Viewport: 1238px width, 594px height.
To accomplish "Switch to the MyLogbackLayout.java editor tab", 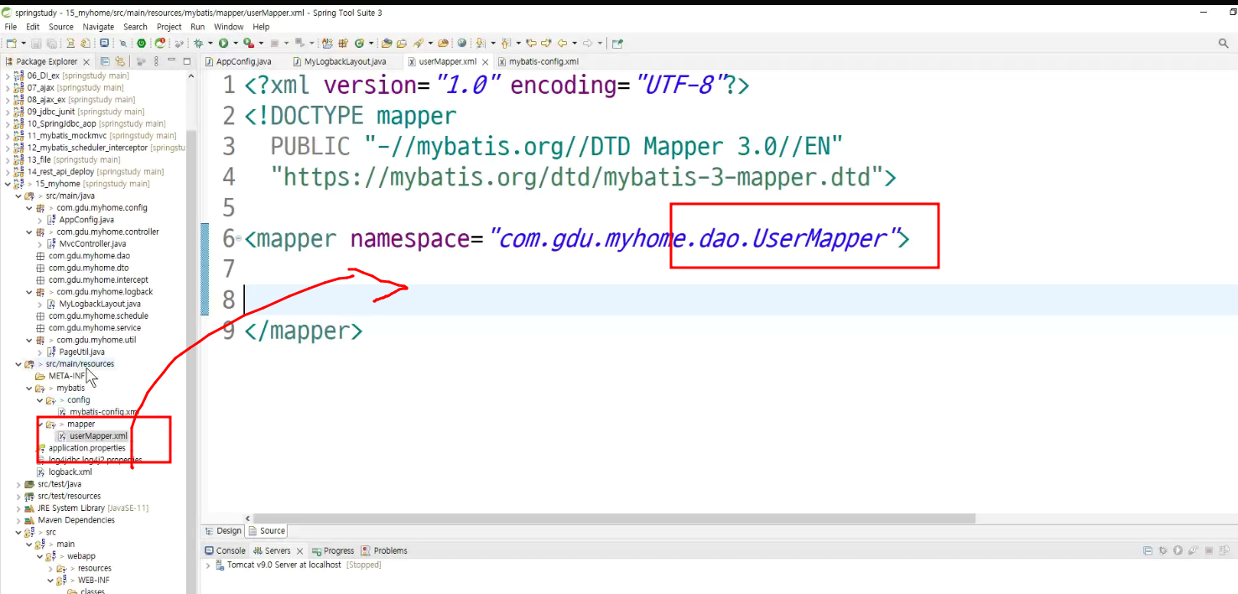I will (x=339, y=61).
